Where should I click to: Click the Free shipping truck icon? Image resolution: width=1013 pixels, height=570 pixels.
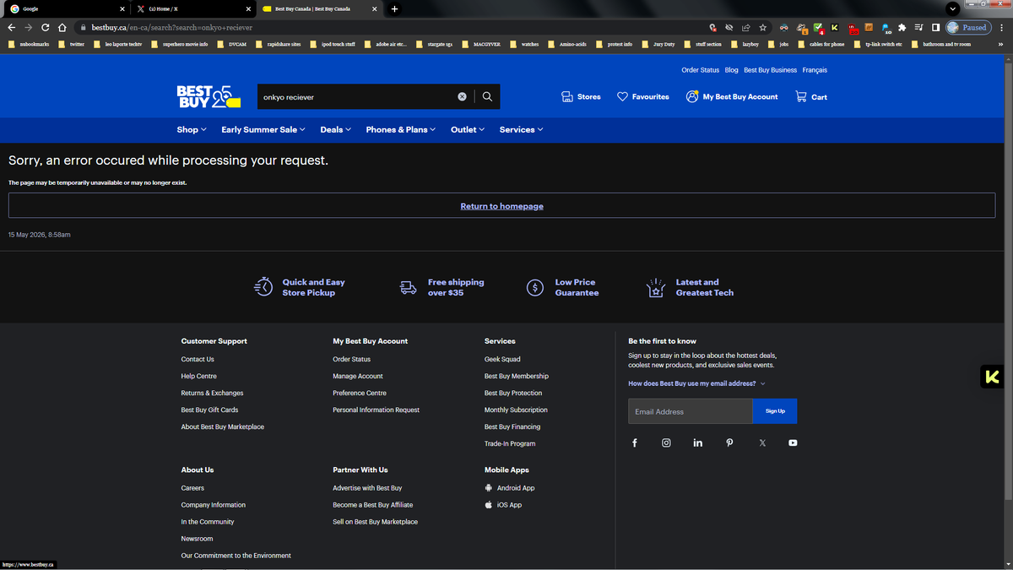[409, 287]
